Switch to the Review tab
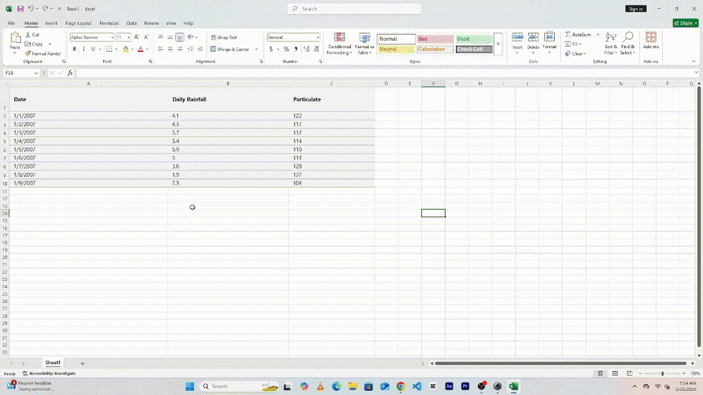Image resolution: width=703 pixels, height=395 pixels. tap(151, 23)
